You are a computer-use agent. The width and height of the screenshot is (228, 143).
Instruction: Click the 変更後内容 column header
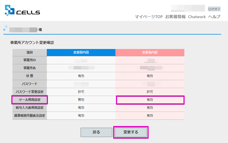click(x=150, y=53)
